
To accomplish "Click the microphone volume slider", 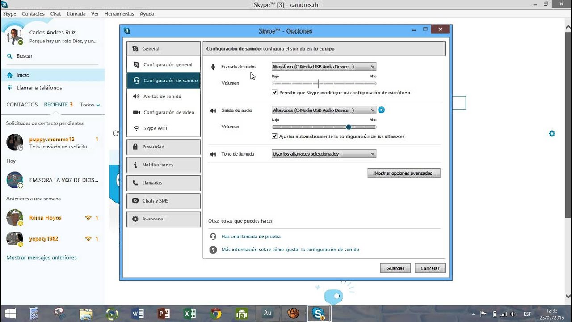I will [x=324, y=83].
